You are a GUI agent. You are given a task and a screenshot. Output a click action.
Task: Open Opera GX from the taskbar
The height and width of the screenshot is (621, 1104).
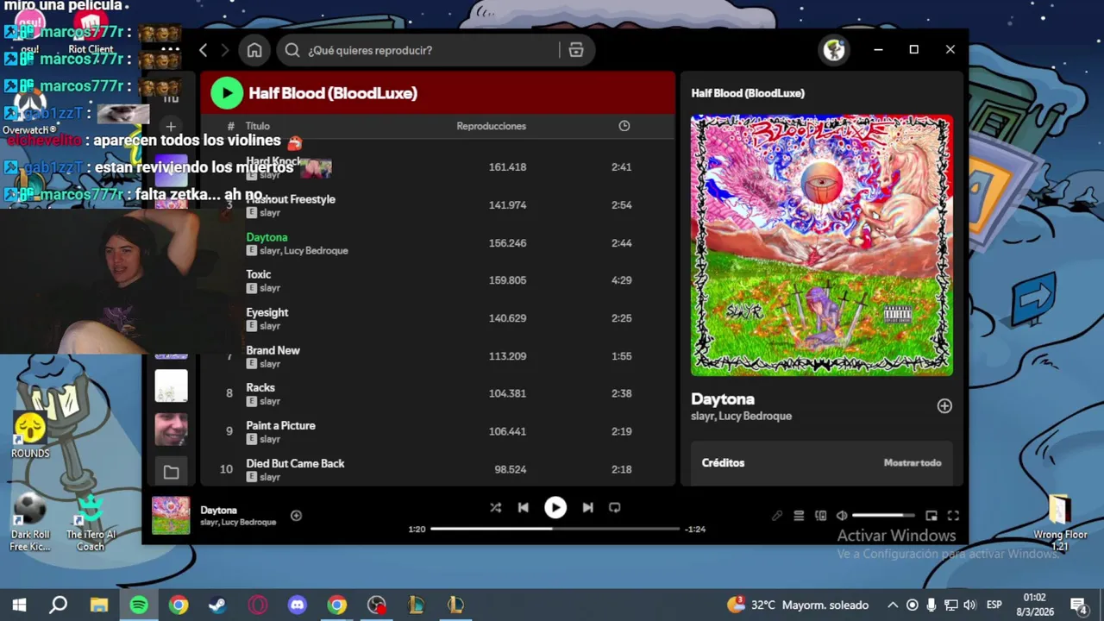258,605
